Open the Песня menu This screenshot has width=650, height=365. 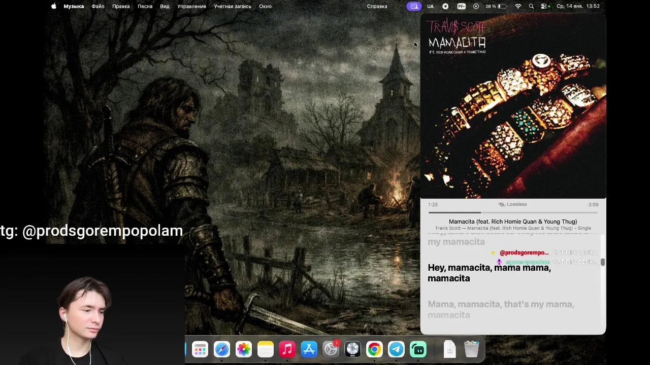(x=145, y=6)
